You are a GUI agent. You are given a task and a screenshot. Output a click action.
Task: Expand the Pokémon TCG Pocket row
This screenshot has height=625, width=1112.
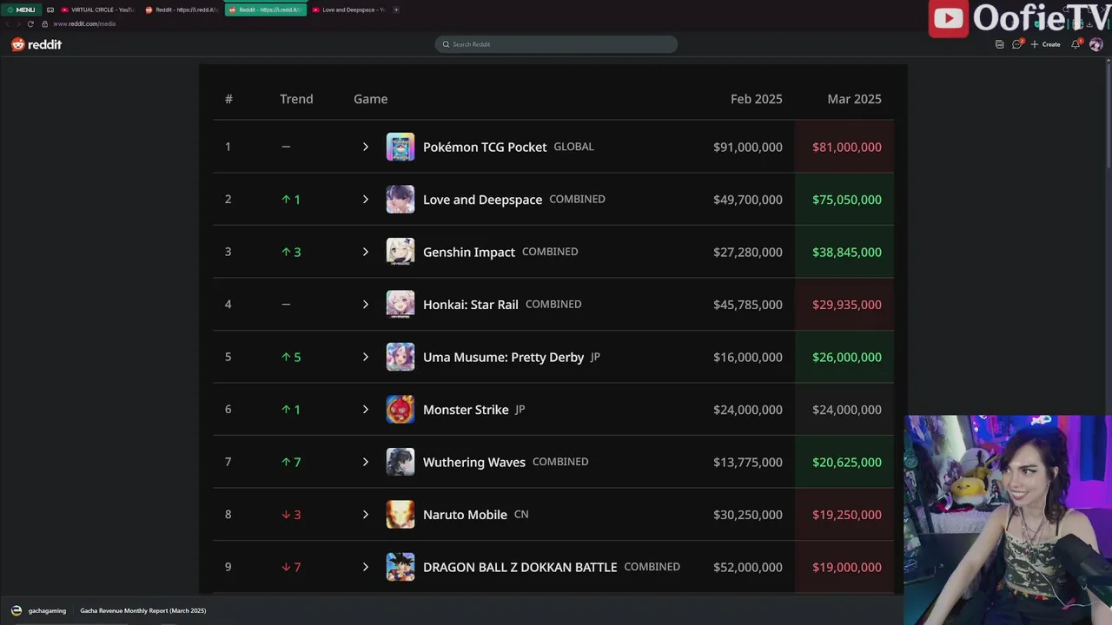[366, 147]
